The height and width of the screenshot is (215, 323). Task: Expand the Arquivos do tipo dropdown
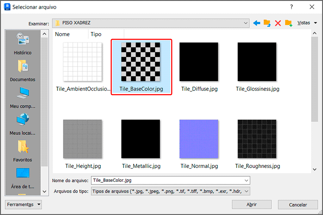click(246, 191)
